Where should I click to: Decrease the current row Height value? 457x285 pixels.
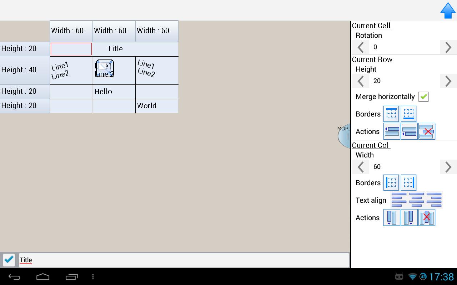click(x=360, y=81)
